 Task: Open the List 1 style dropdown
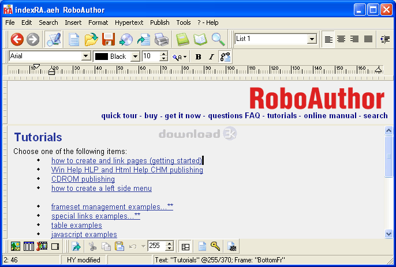click(312, 39)
